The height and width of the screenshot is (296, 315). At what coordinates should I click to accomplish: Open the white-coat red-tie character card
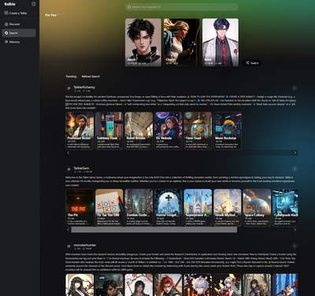pyautogui.click(x=220, y=43)
